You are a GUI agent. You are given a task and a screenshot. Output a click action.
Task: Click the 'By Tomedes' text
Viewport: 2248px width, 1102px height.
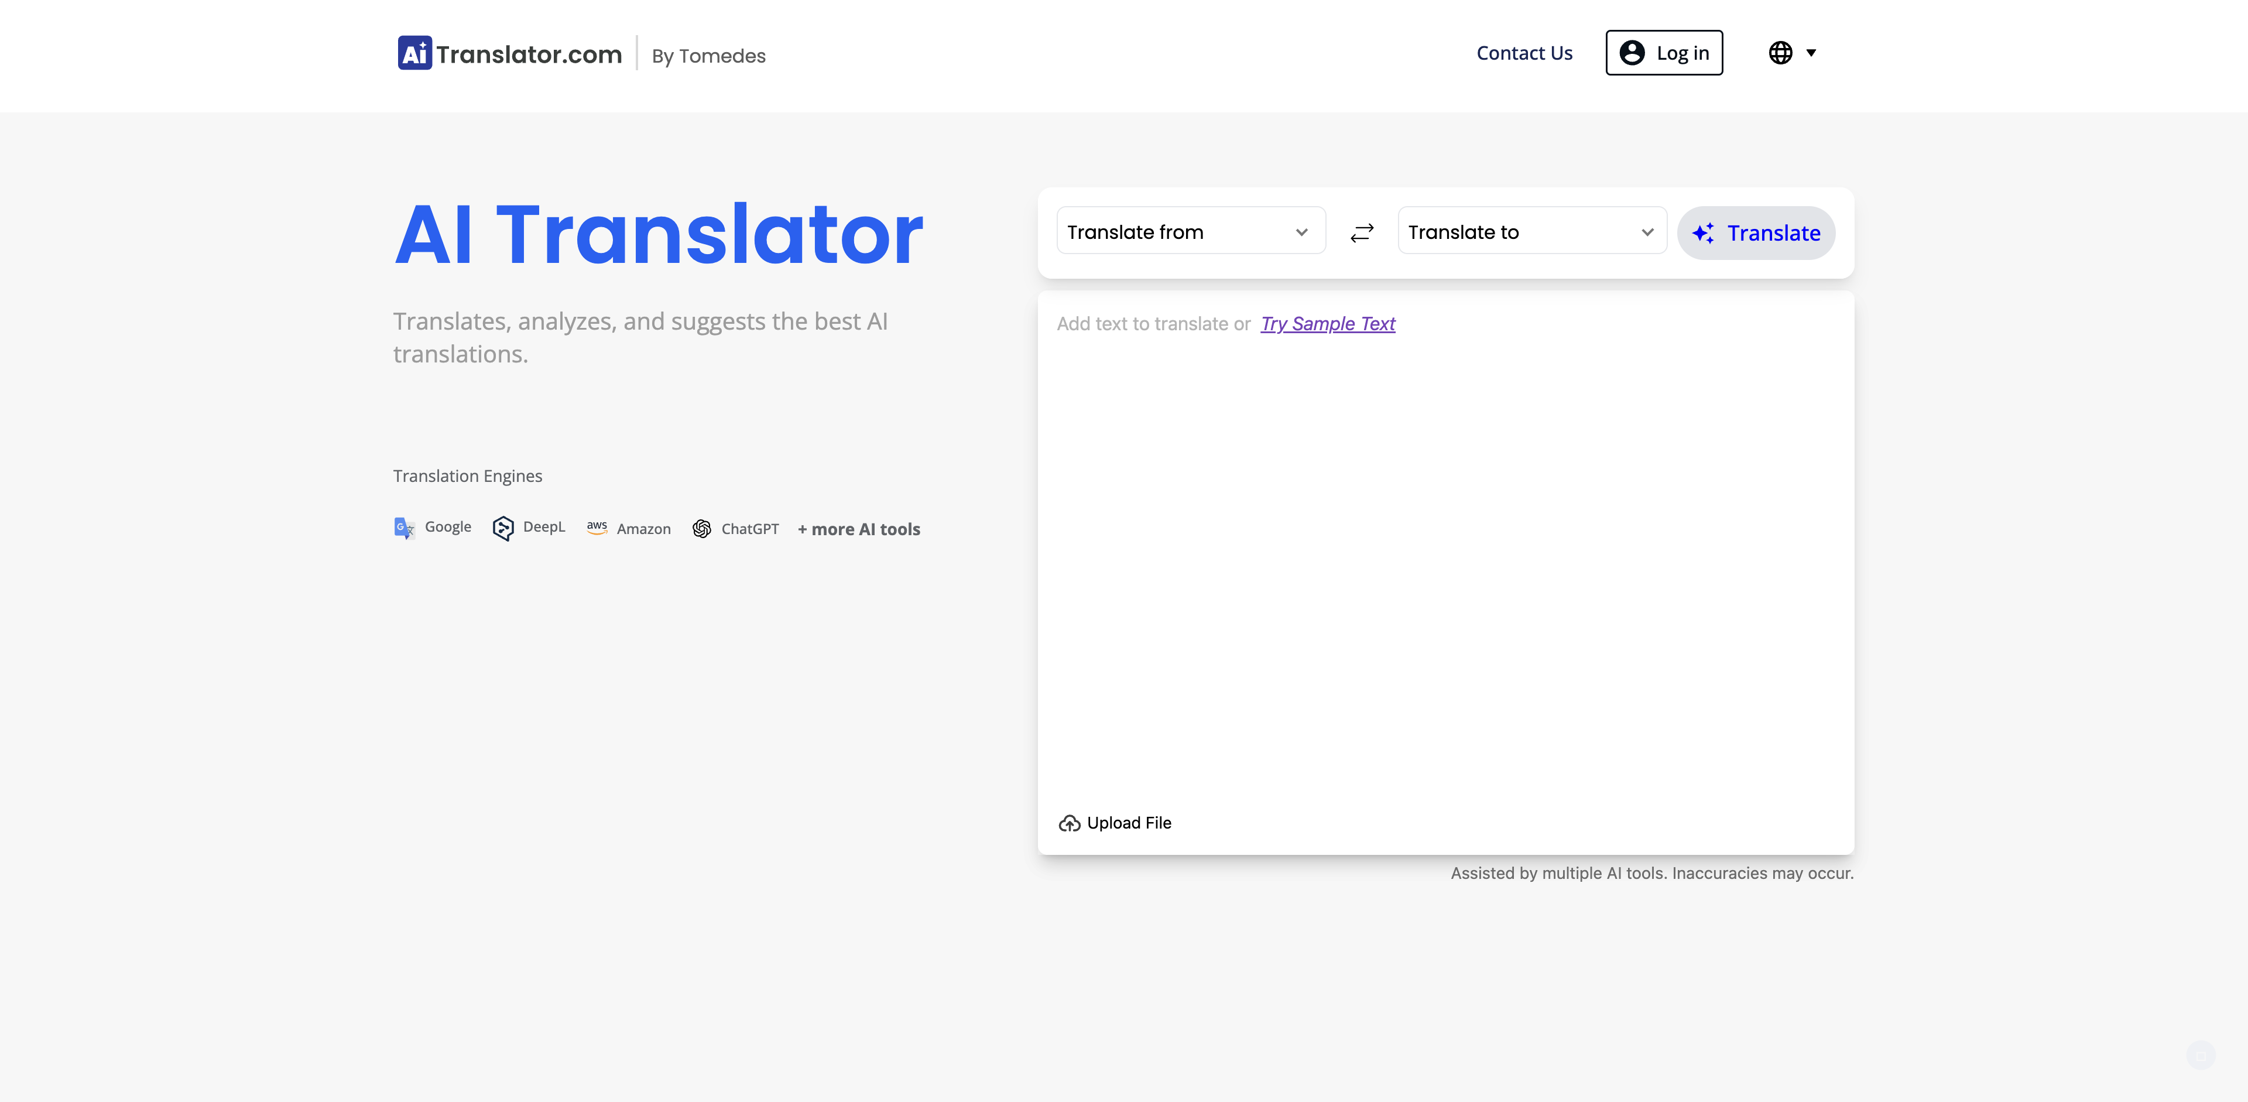(708, 56)
